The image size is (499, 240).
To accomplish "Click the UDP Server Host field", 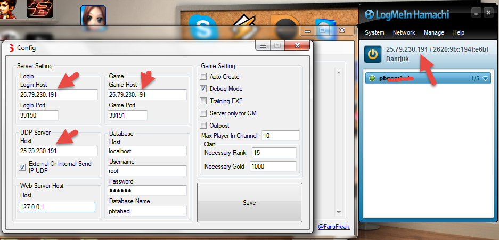I will click(x=58, y=151).
